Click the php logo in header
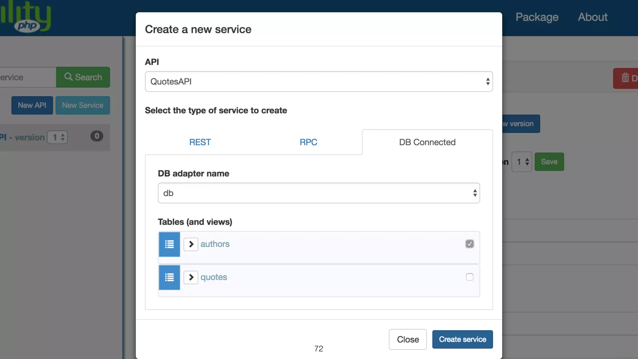This screenshot has height=359, width=638. 27,26
